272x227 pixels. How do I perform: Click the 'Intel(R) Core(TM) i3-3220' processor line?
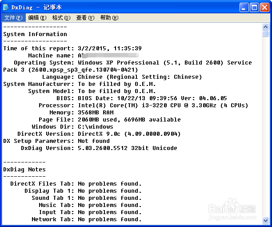[144, 105]
